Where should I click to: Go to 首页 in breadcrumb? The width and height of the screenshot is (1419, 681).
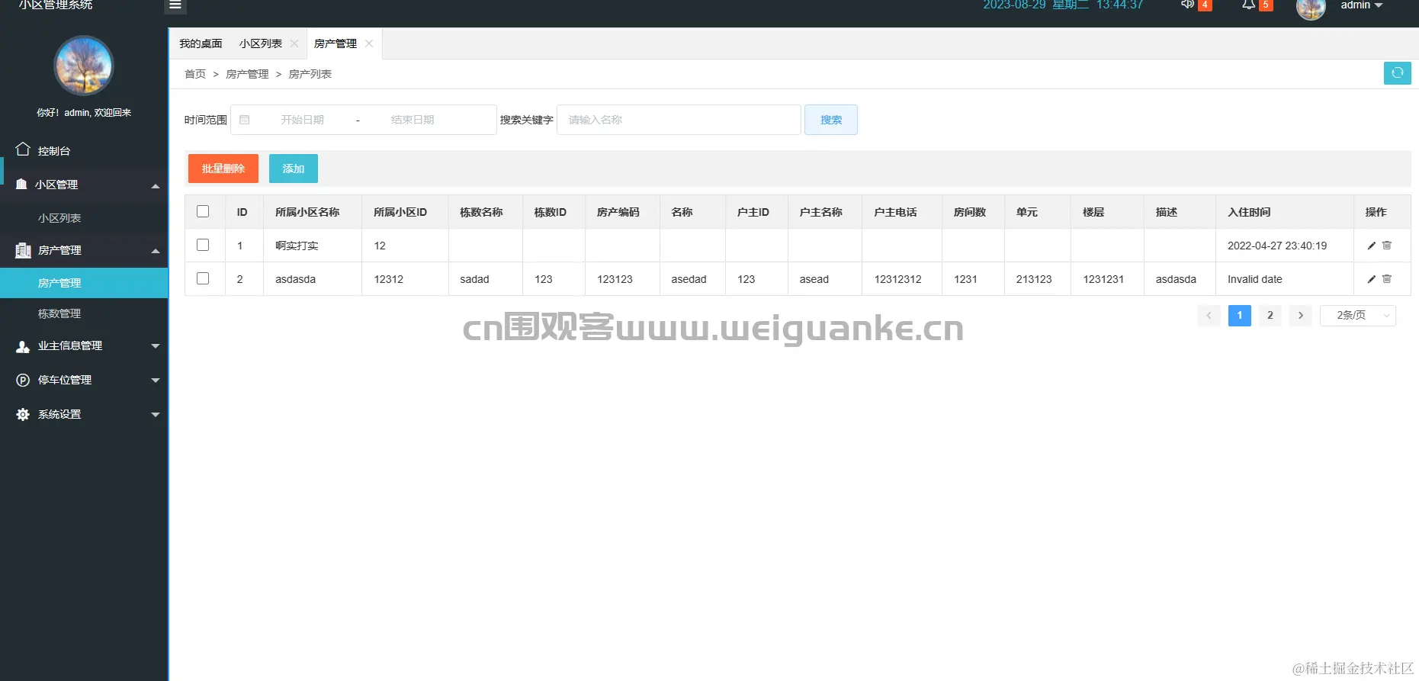[x=195, y=74]
